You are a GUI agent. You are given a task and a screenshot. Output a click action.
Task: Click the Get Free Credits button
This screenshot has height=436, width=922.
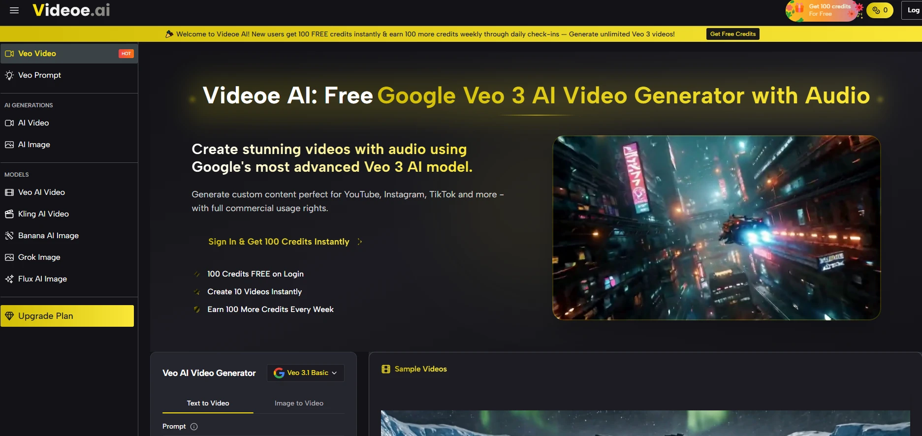pos(732,34)
